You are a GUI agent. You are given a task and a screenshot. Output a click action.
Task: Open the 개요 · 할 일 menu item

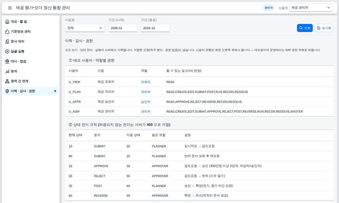pos(31,22)
